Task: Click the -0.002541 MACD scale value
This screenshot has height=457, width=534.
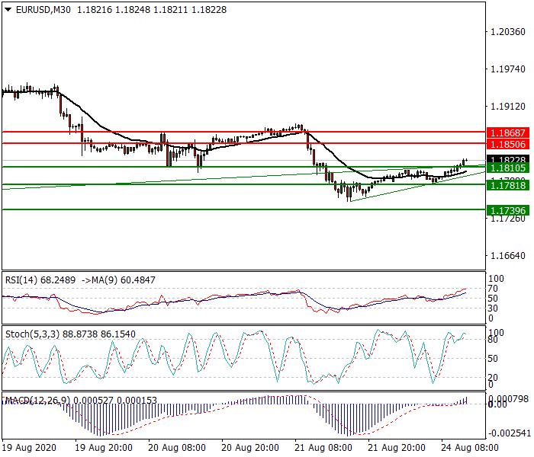Action: [509, 433]
